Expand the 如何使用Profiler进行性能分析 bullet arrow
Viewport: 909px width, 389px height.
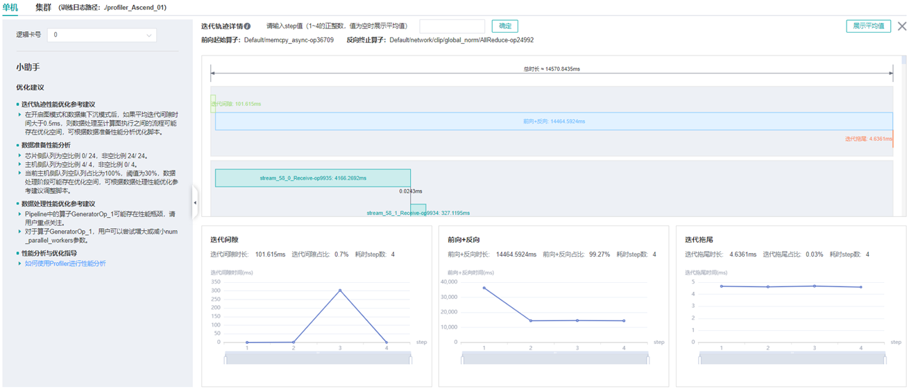(20, 263)
